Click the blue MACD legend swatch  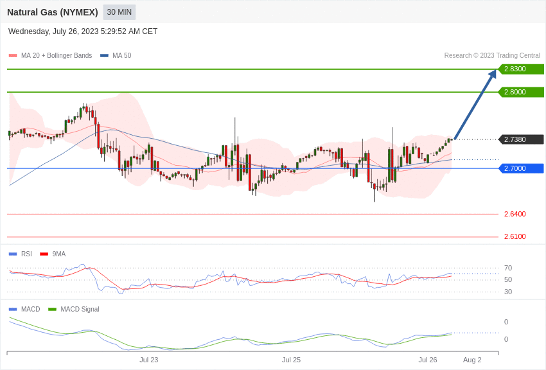click(13, 310)
